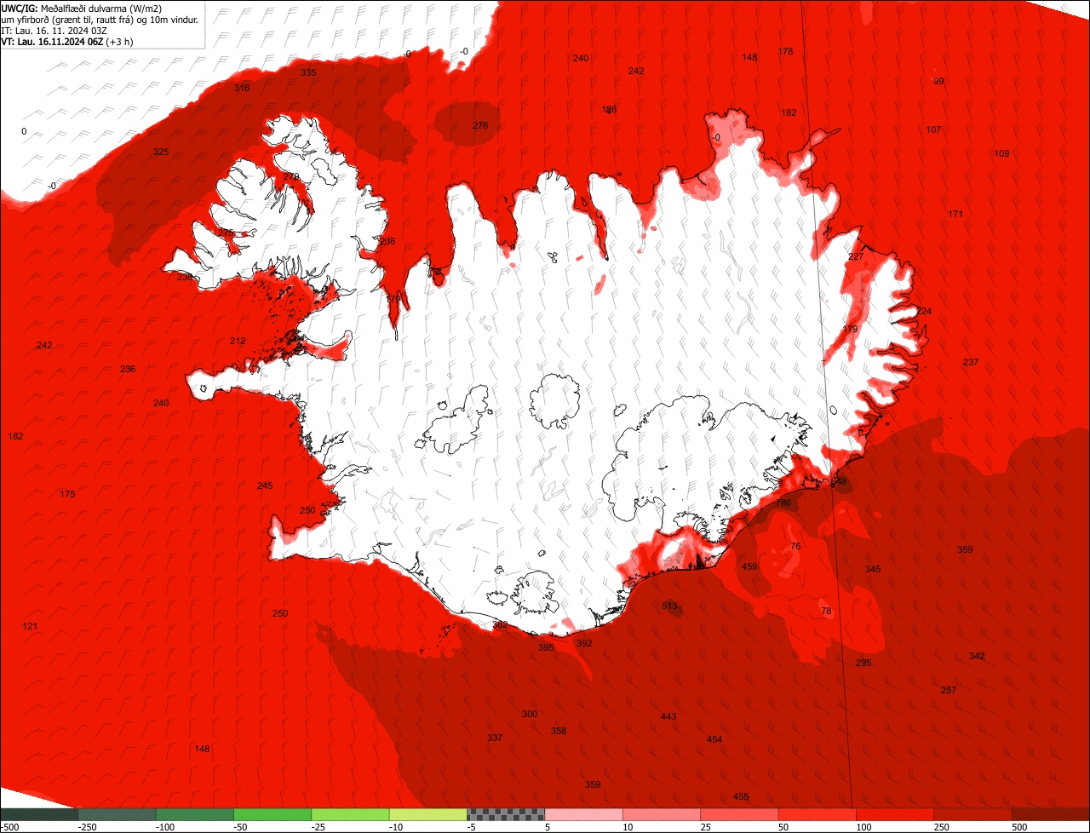The height and width of the screenshot is (833, 1090).
Task: Click the map value '171'
Action: coord(955,214)
